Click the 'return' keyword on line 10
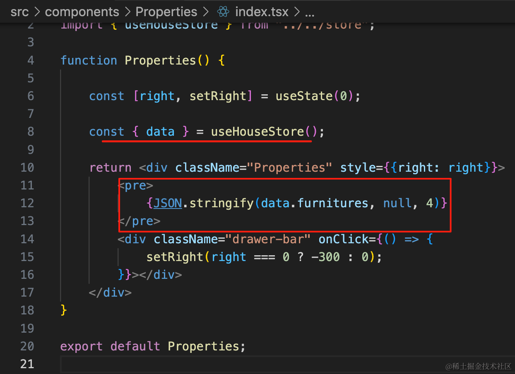Viewport: 515px width, 374px height. coord(111,168)
